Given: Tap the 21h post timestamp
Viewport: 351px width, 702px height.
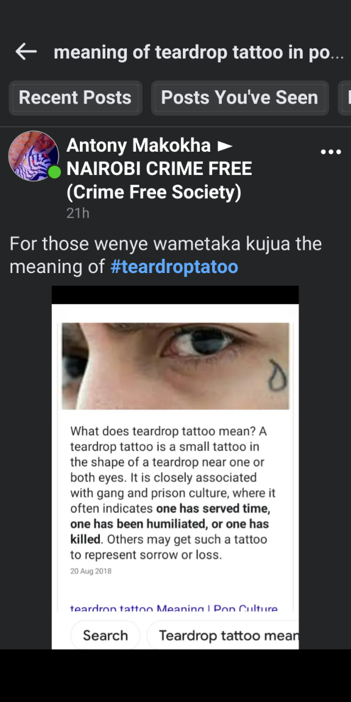Looking at the screenshot, I should pos(78,213).
